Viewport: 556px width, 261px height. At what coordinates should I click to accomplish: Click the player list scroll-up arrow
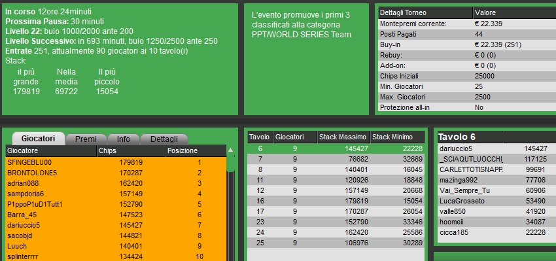[230, 150]
